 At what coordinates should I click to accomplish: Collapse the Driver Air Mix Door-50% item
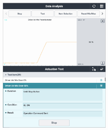coord(101,86)
